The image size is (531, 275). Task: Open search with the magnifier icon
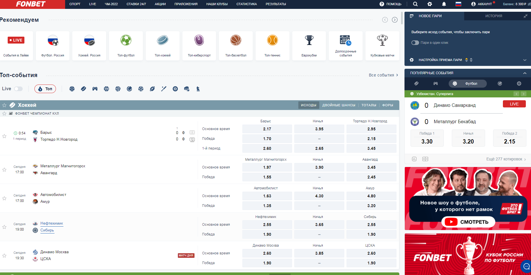(415, 4)
